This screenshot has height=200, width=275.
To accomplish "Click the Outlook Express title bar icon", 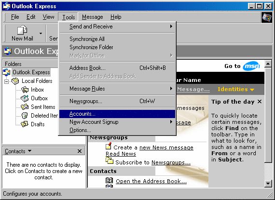I will tap(6, 6).
